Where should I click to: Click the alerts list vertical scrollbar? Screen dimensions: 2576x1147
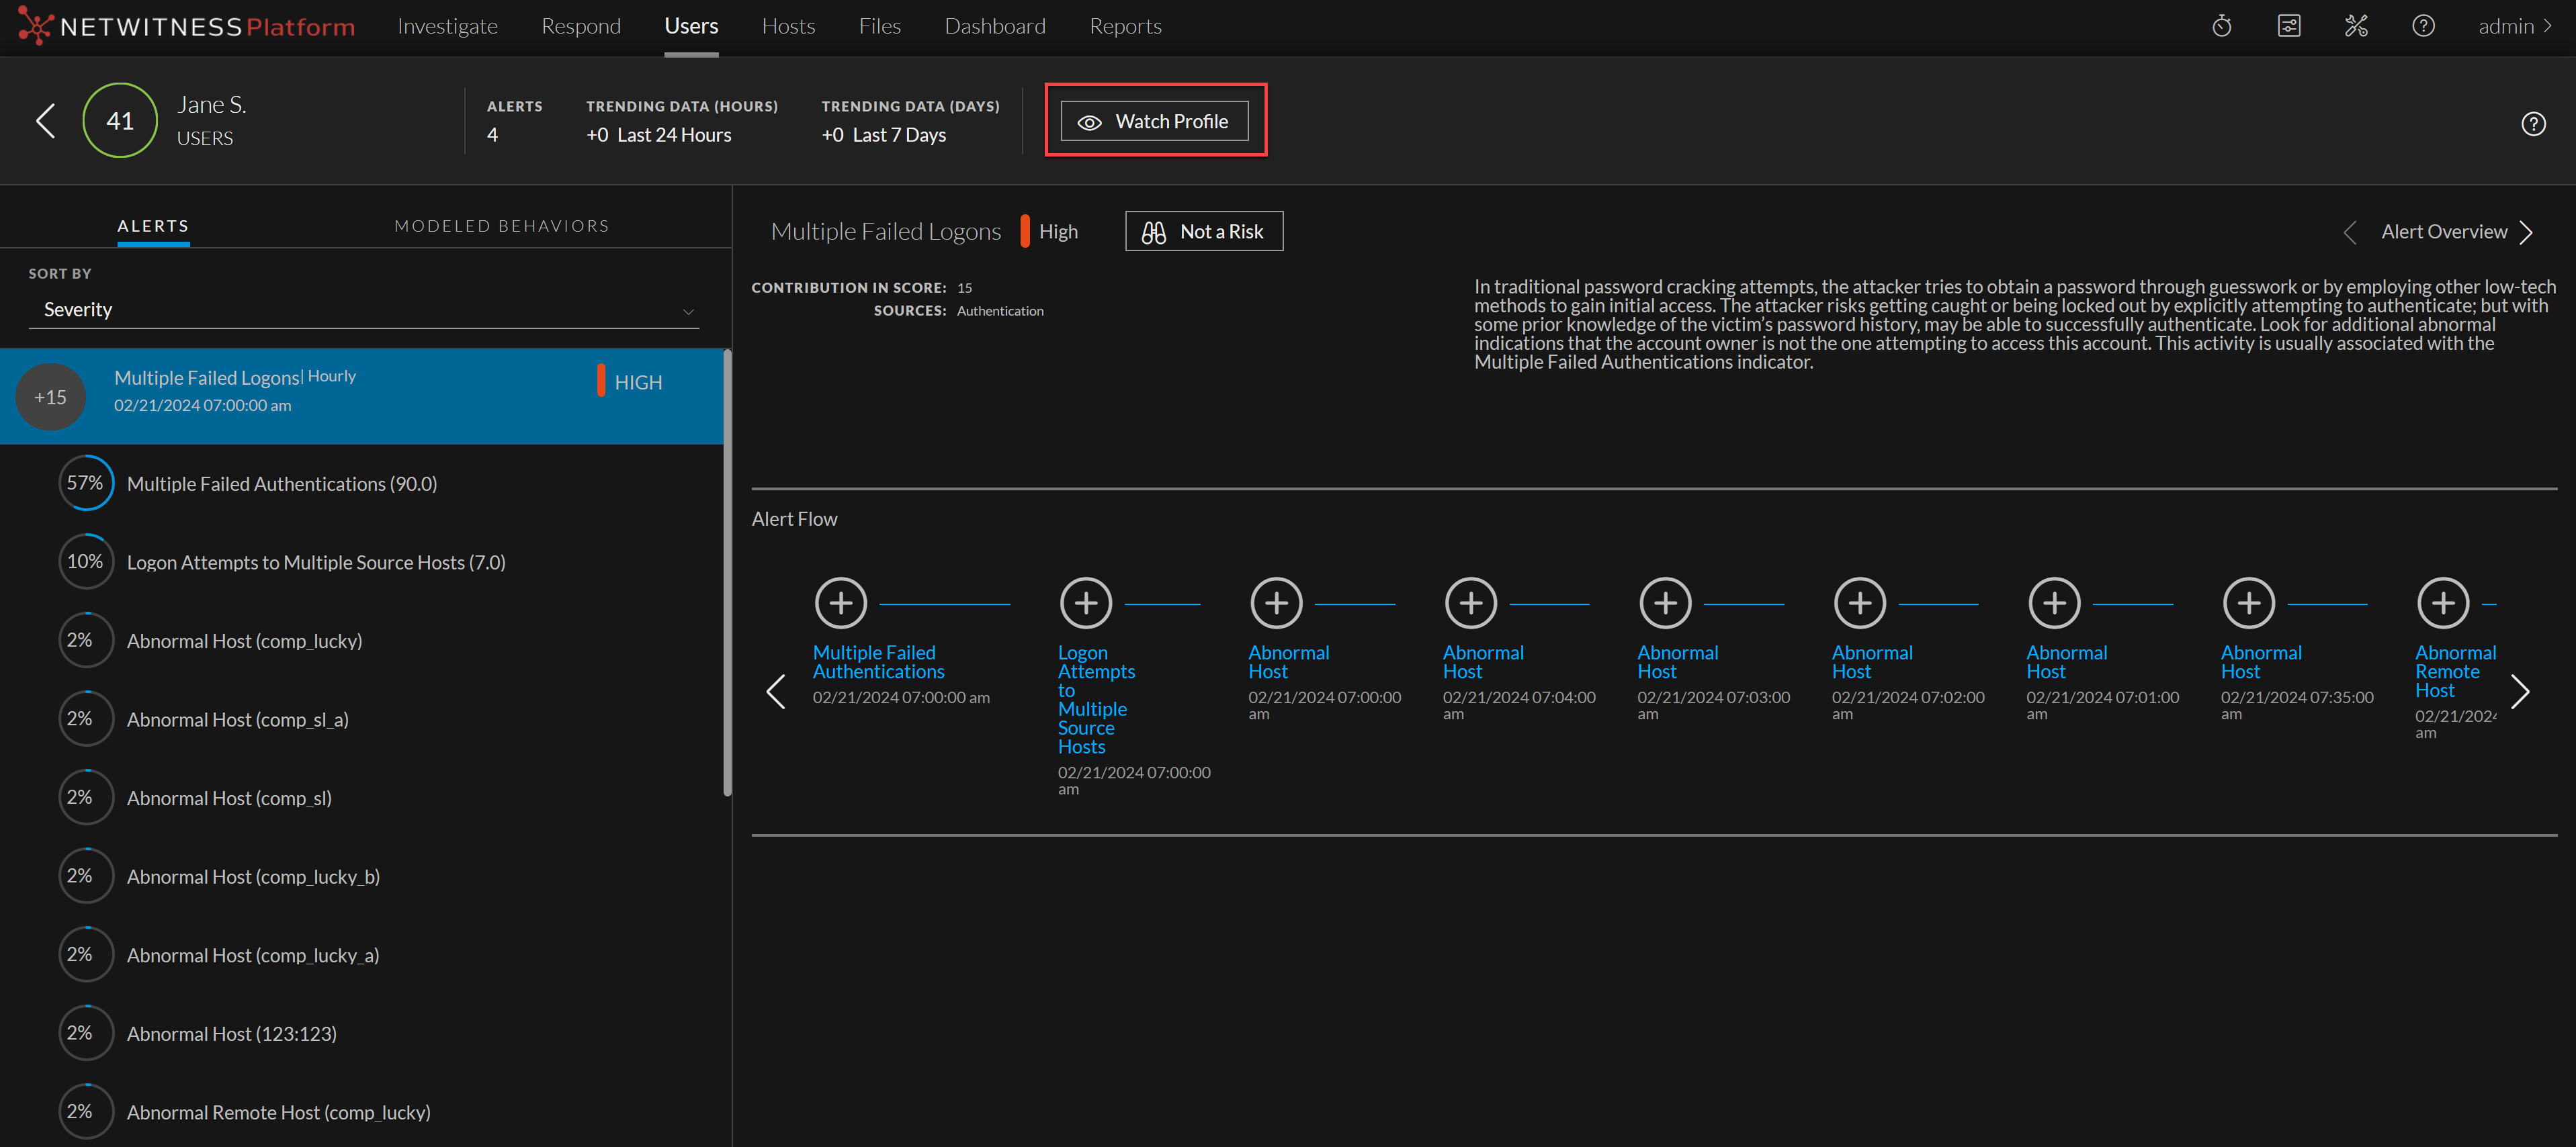[727, 571]
